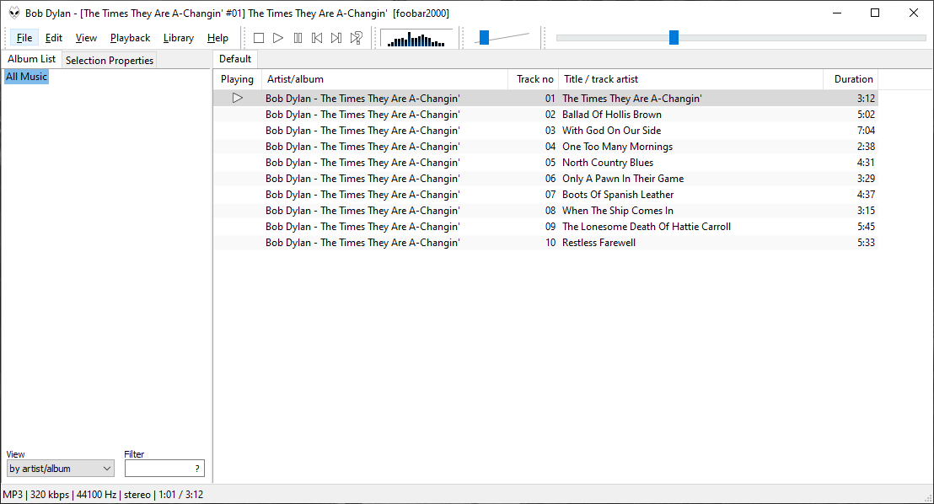This screenshot has width=934, height=504.
Task: Select track Restless Farewell
Action: (x=545, y=243)
